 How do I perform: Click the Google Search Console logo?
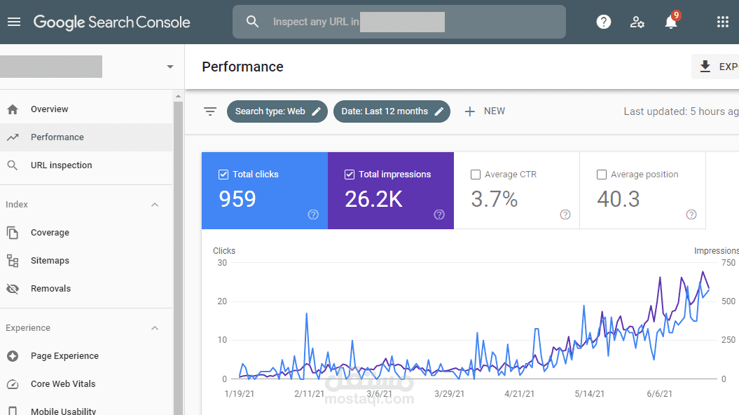(111, 22)
